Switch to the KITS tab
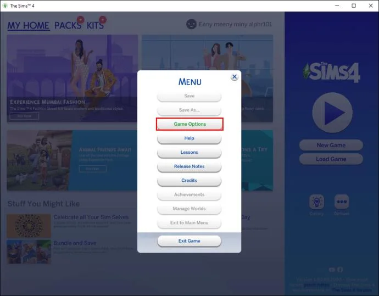This screenshot has width=379, height=296. tap(95, 25)
